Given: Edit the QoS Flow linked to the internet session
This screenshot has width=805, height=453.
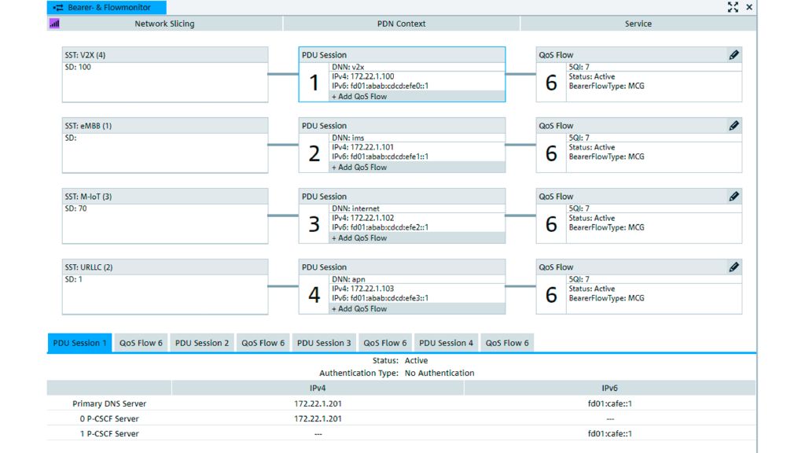Looking at the screenshot, I should pos(733,197).
